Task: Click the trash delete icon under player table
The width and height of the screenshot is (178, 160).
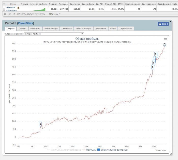Action: (x=5, y=14)
